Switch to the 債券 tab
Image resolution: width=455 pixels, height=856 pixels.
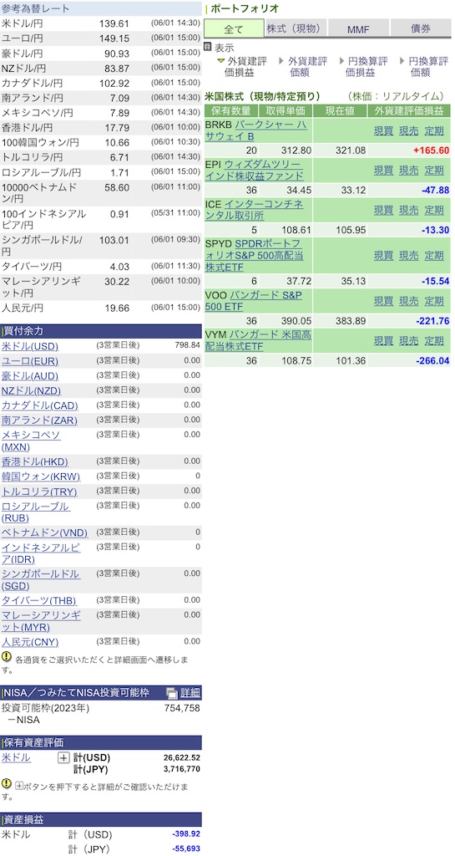click(419, 29)
